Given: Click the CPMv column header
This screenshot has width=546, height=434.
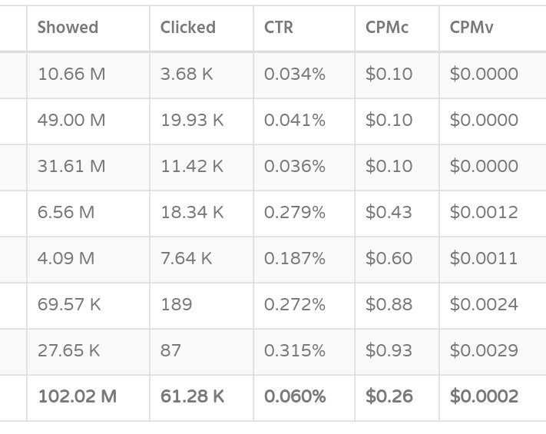Looking at the screenshot, I should point(472,28).
